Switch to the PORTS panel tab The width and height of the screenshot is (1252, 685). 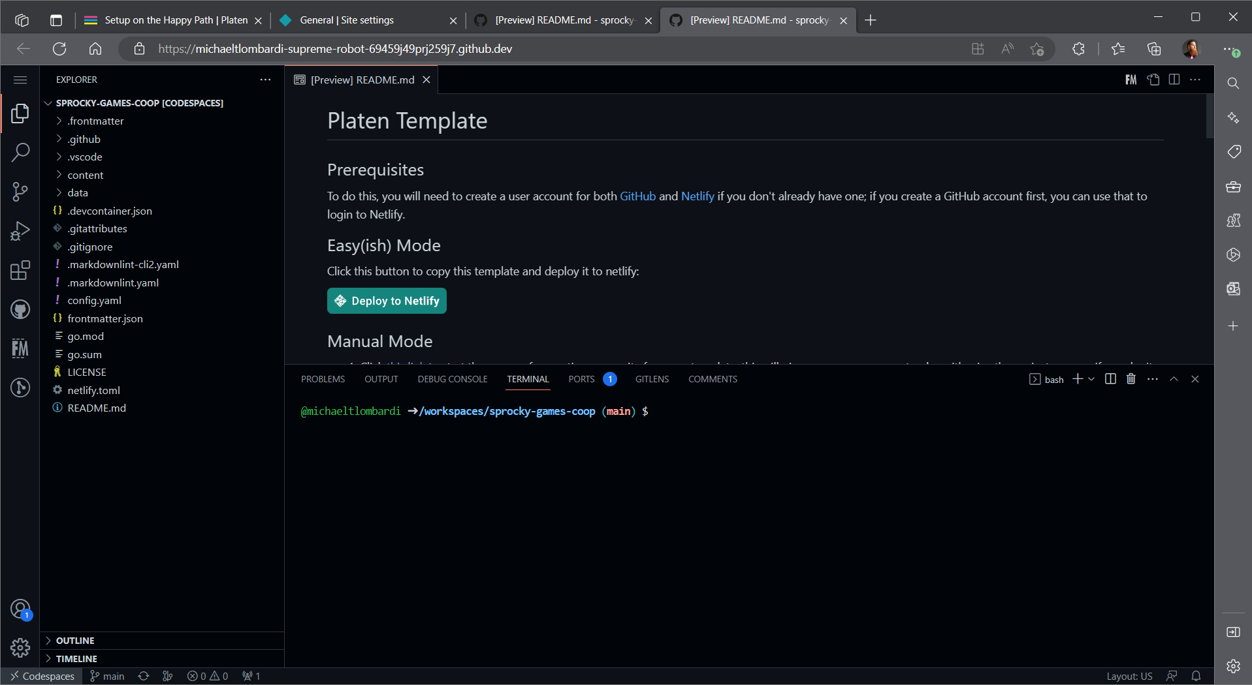(581, 379)
